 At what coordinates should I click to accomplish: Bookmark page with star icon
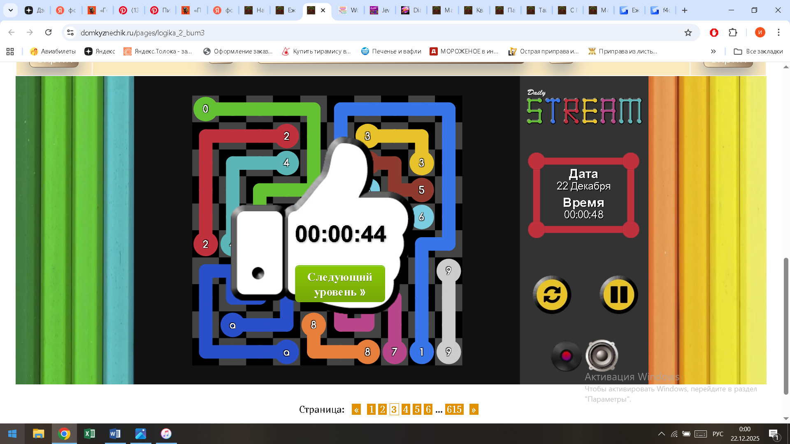(688, 32)
